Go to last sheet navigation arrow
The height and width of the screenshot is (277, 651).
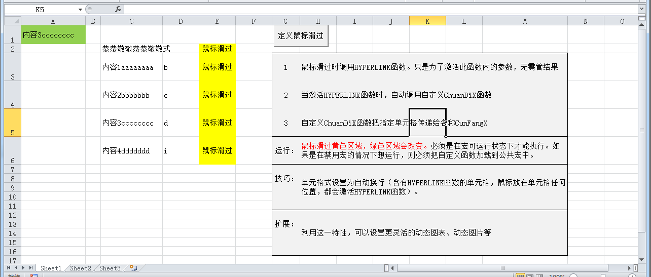click(x=30, y=268)
